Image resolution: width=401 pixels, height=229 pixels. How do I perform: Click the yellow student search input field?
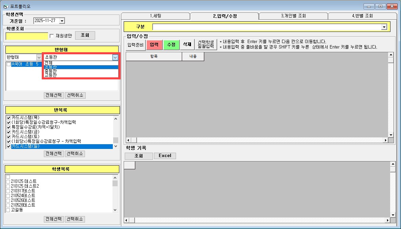pos(27,36)
